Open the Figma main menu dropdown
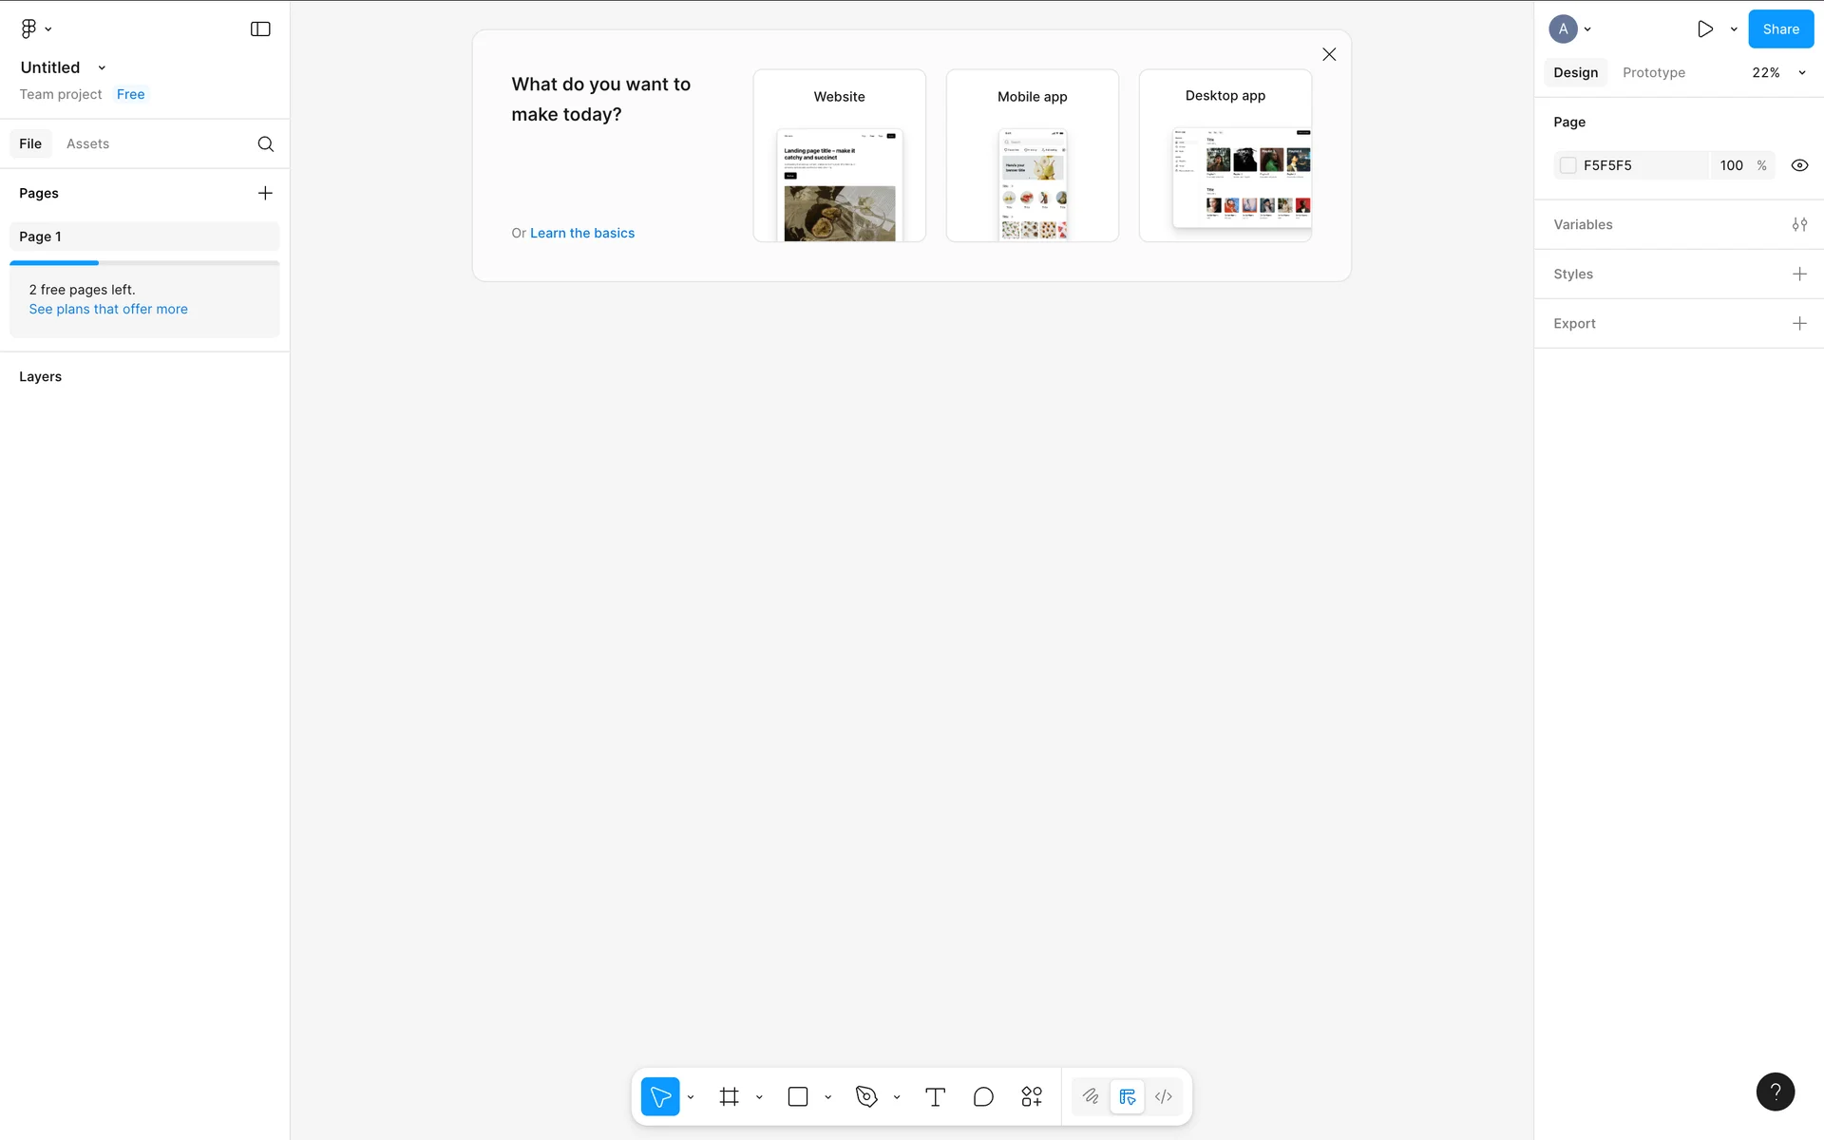Image resolution: width=1824 pixels, height=1140 pixels. (x=35, y=28)
